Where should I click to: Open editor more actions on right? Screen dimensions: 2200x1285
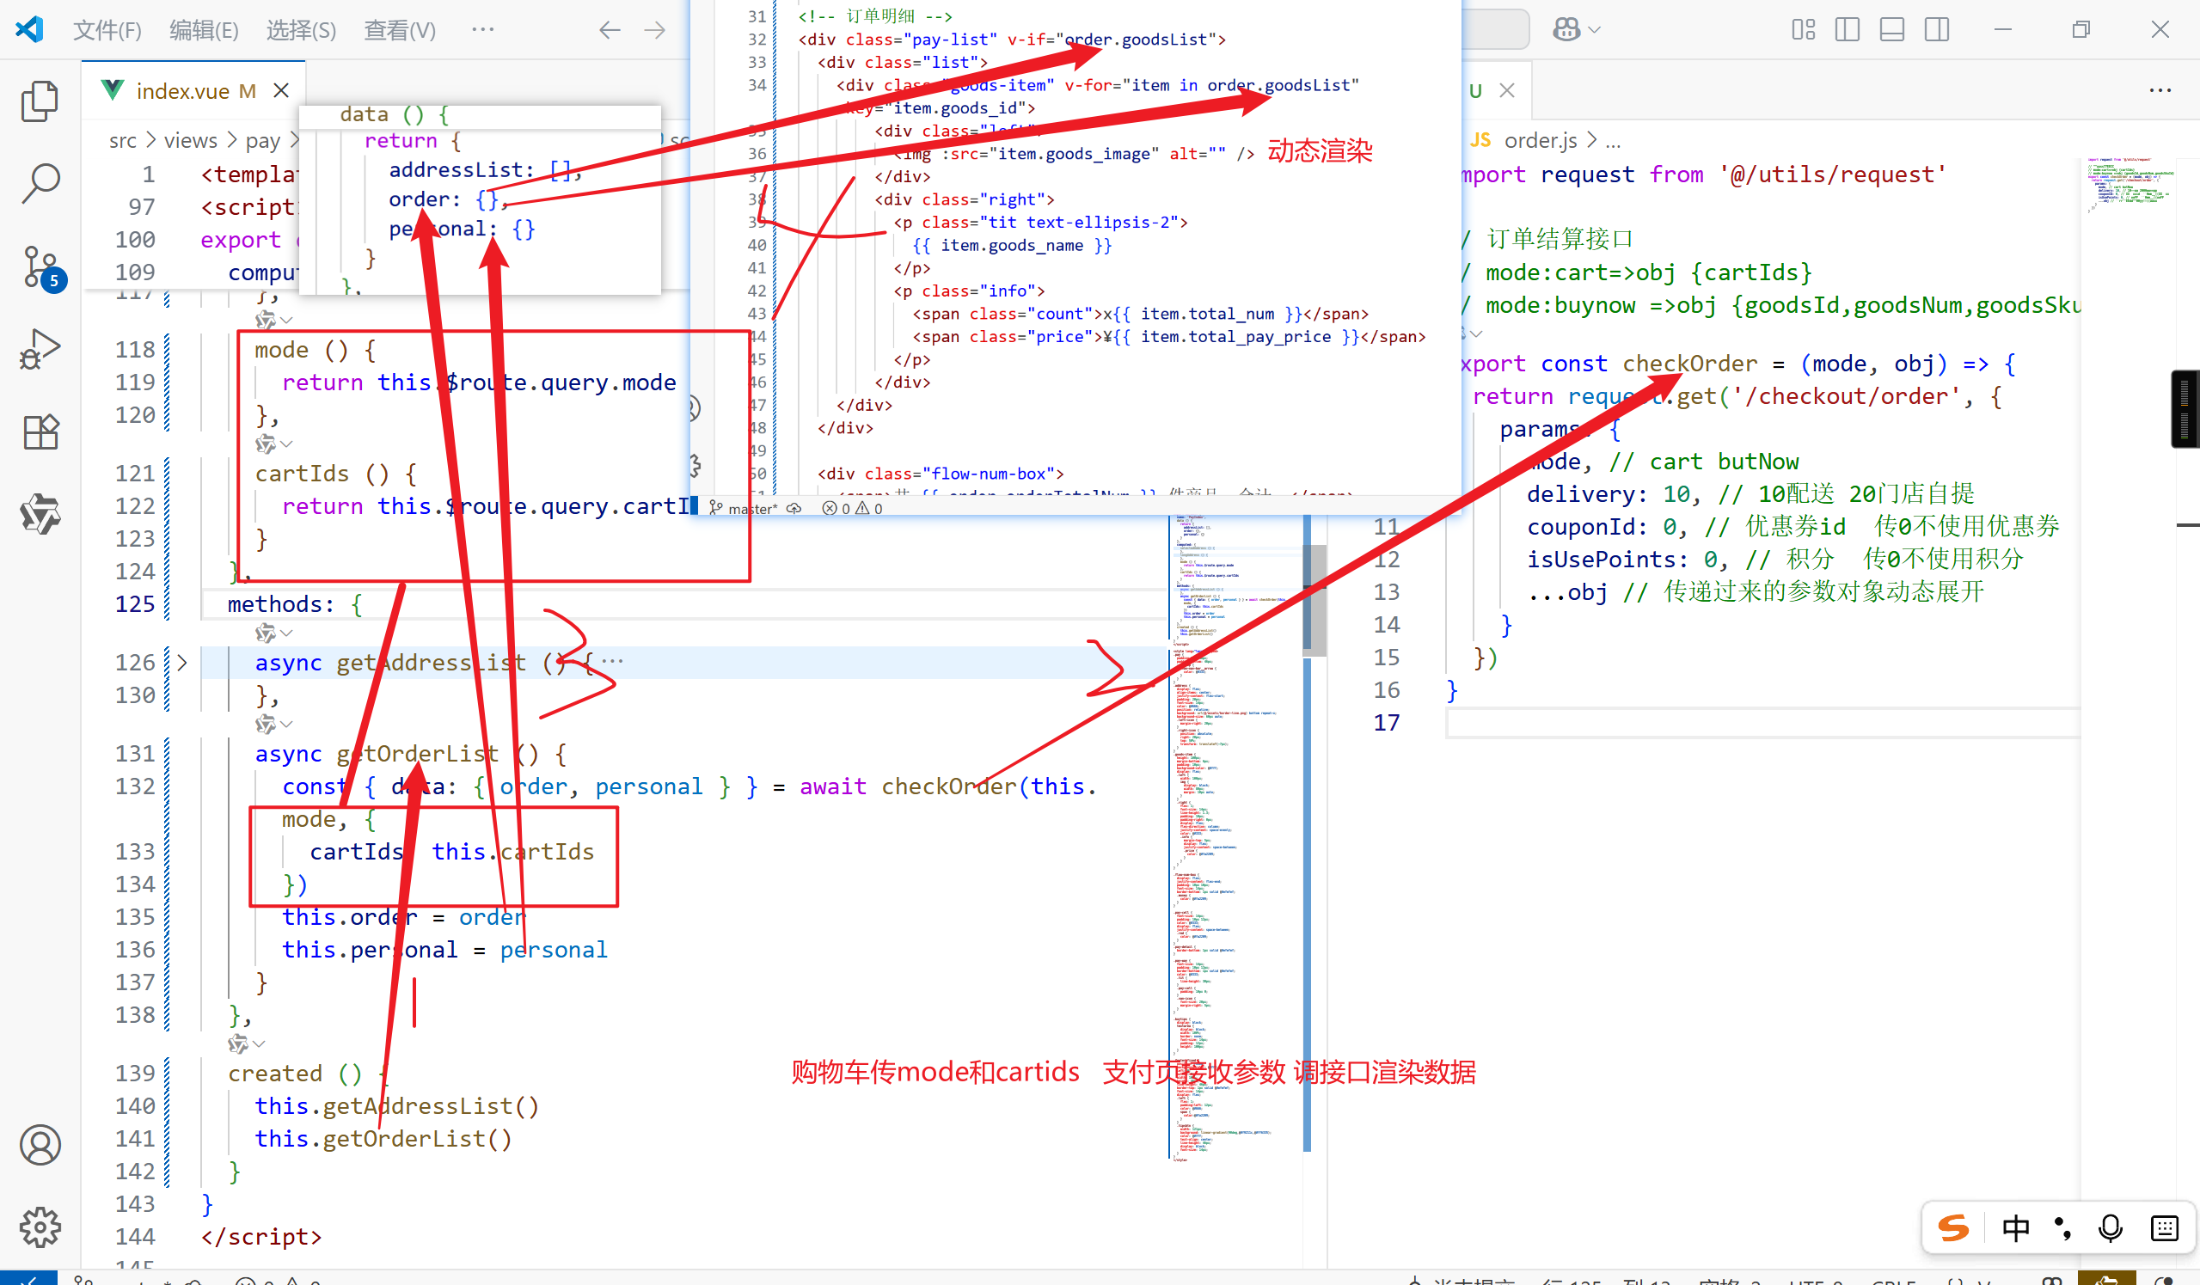[x=2160, y=91]
